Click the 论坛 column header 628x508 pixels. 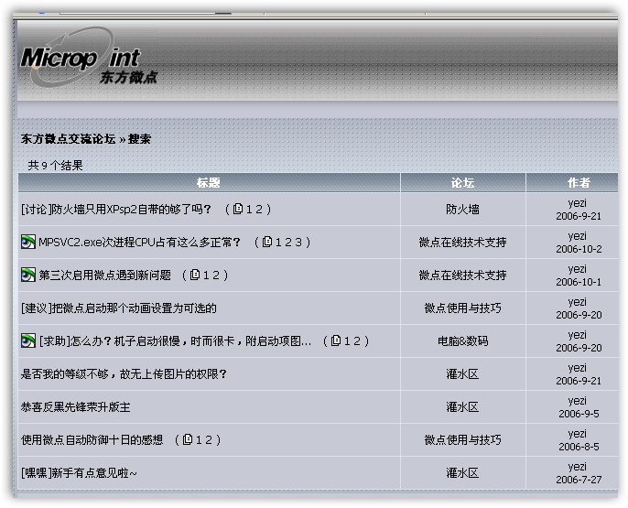click(462, 183)
